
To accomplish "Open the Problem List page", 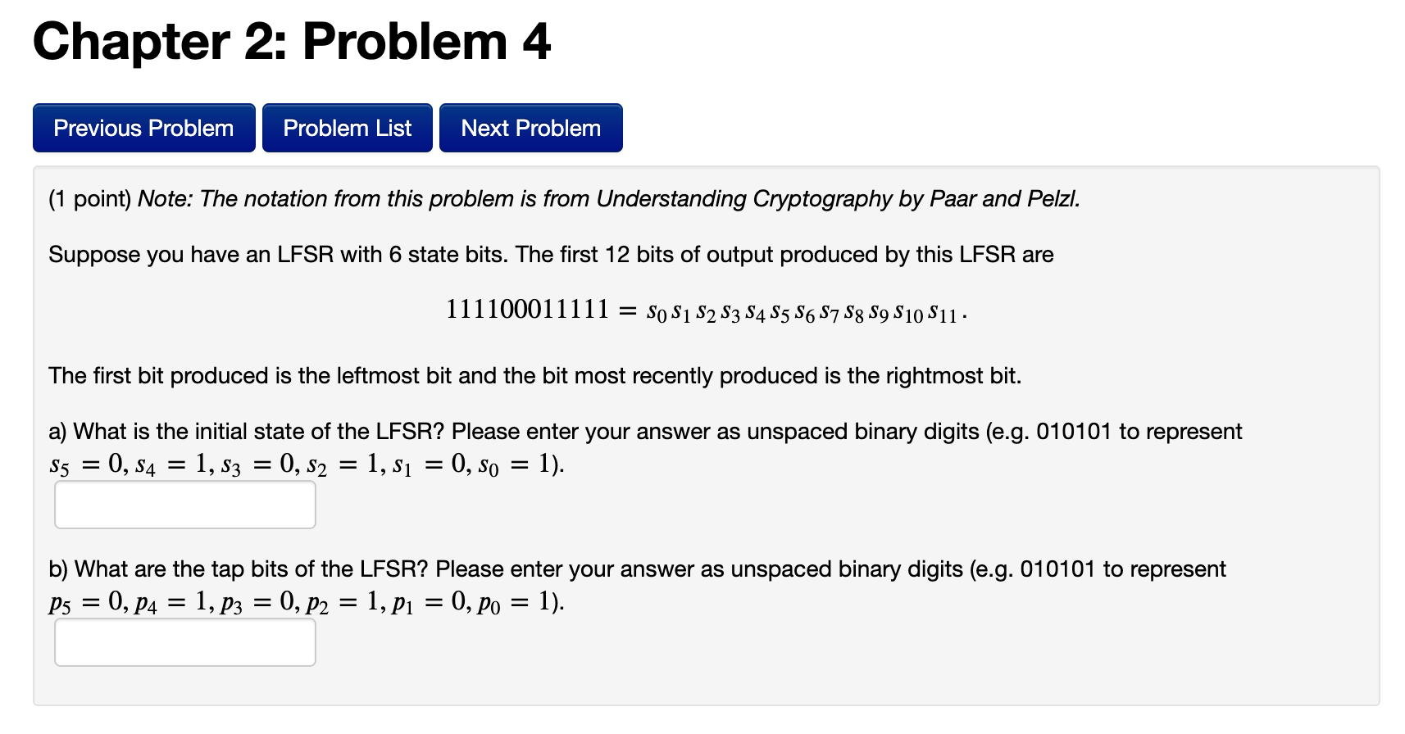I will pos(347,128).
